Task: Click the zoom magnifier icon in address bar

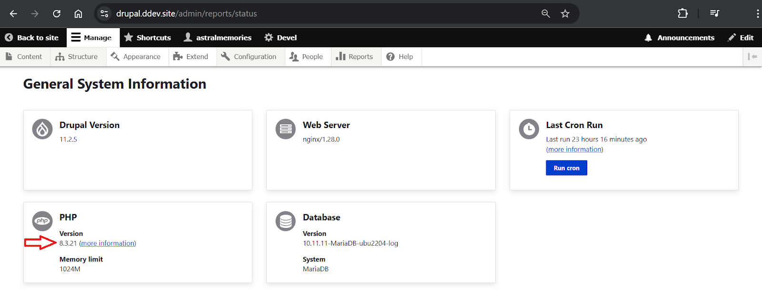Action: (546, 14)
